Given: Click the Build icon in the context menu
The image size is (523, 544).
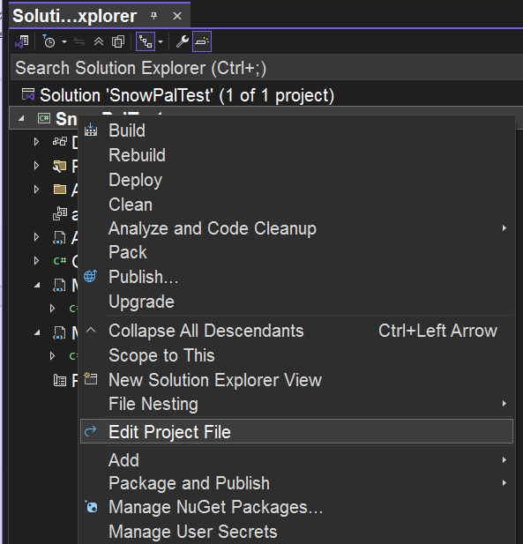Looking at the screenshot, I should coord(91,130).
